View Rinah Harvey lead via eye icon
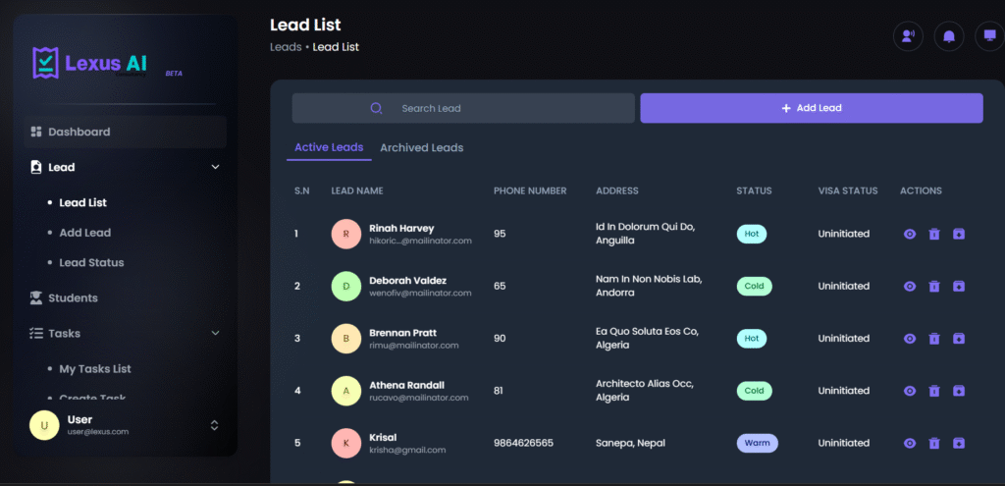The width and height of the screenshot is (1005, 486). [x=910, y=234]
